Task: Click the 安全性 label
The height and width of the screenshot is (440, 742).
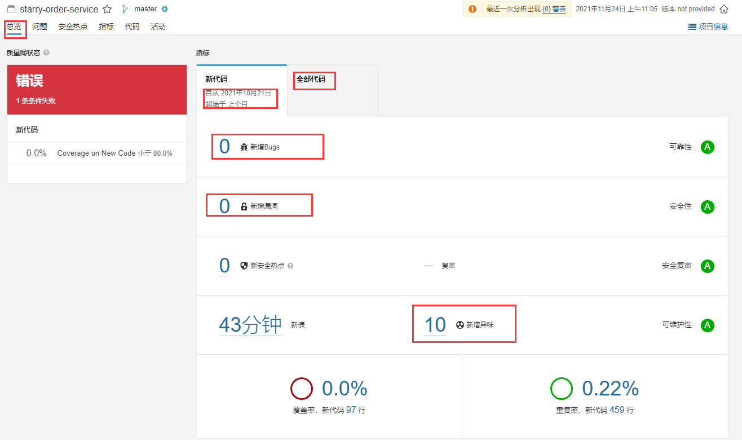Action: tap(681, 206)
